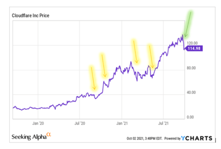Screen dimensions: 221x149
Task: Click the Powered by text
Action: pyautogui.click(x=172, y=138)
